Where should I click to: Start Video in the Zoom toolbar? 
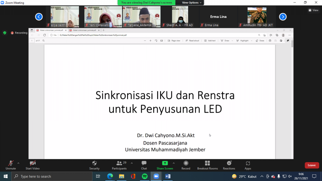coord(32,165)
